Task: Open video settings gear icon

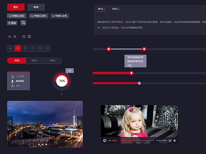Action: tap(175, 141)
